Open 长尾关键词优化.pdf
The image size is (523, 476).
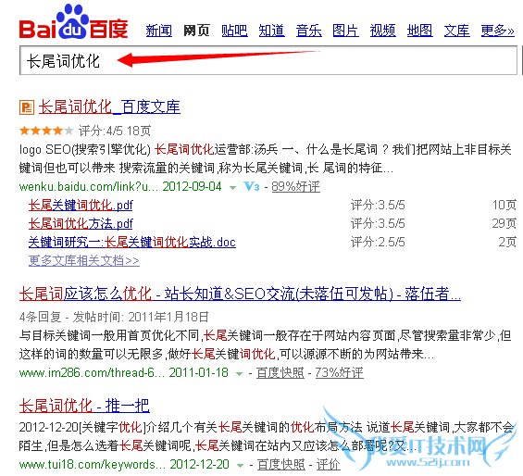point(81,205)
